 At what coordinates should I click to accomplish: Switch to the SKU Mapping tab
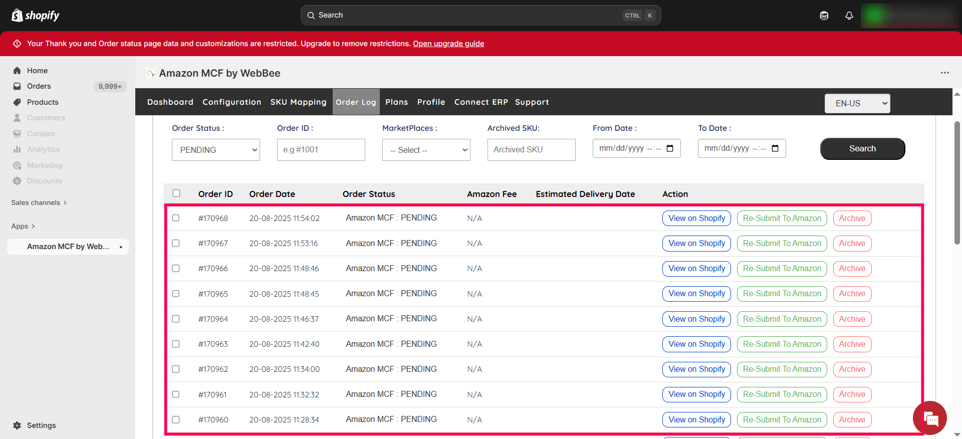click(x=298, y=102)
